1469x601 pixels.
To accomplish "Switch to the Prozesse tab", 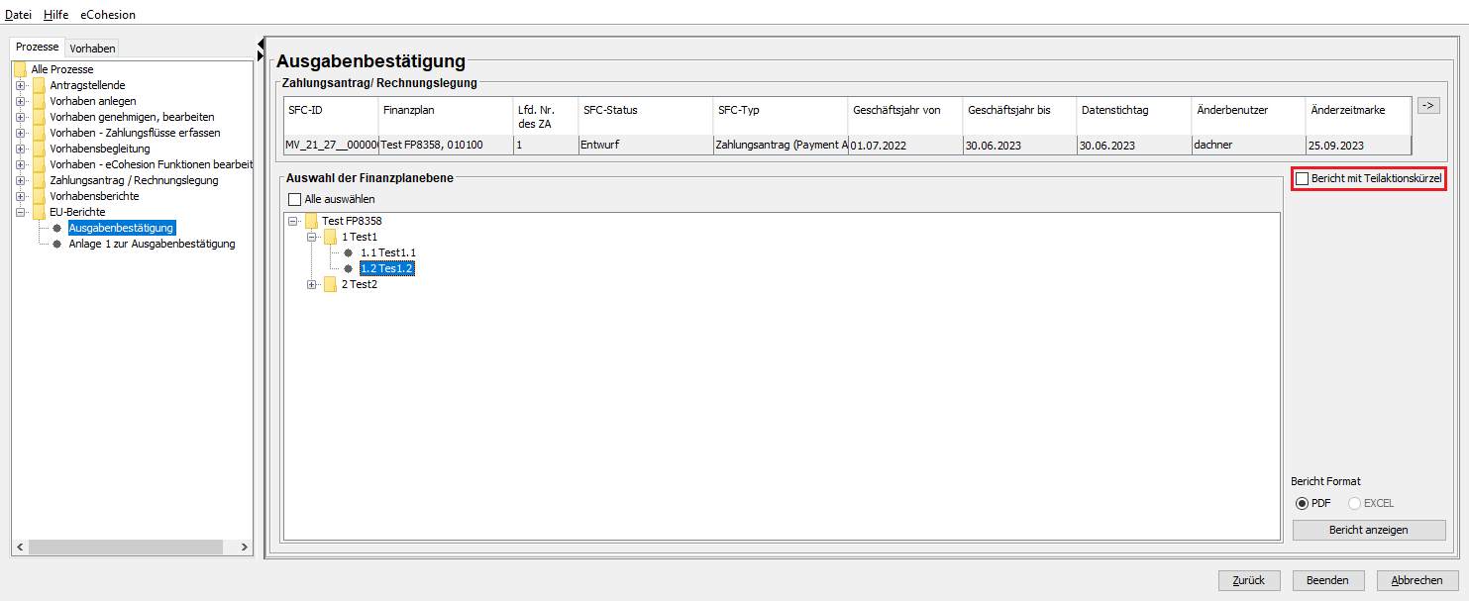I will [x=37, y=47].
